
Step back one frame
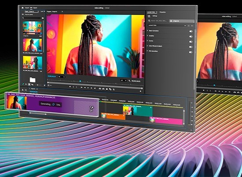[85, 88]
